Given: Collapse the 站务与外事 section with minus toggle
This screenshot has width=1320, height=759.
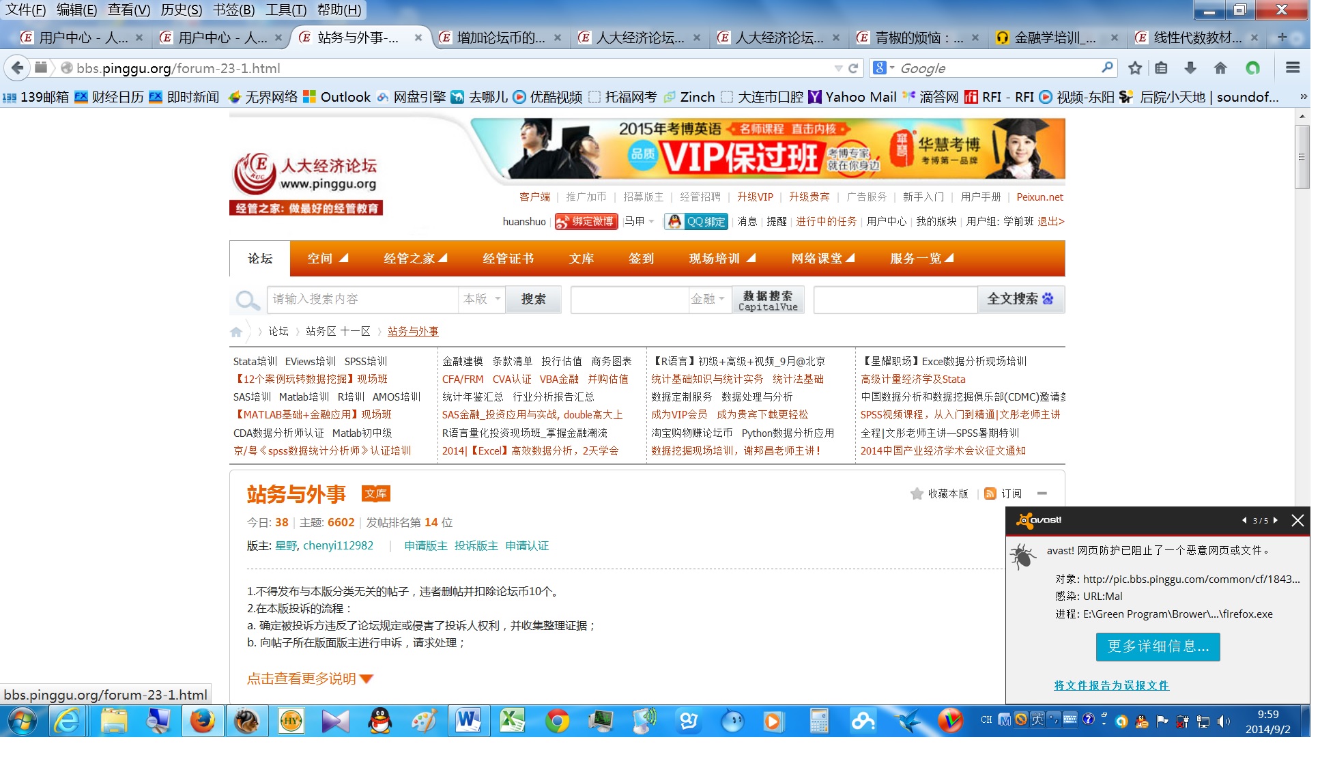Looking at the screenshot, I should pyautogui.click(x=1042, y=493).
